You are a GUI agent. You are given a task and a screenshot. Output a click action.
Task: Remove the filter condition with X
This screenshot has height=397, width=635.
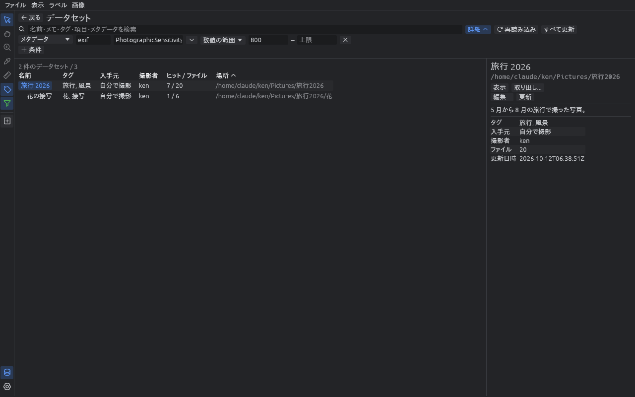click(x=345, y=40)
